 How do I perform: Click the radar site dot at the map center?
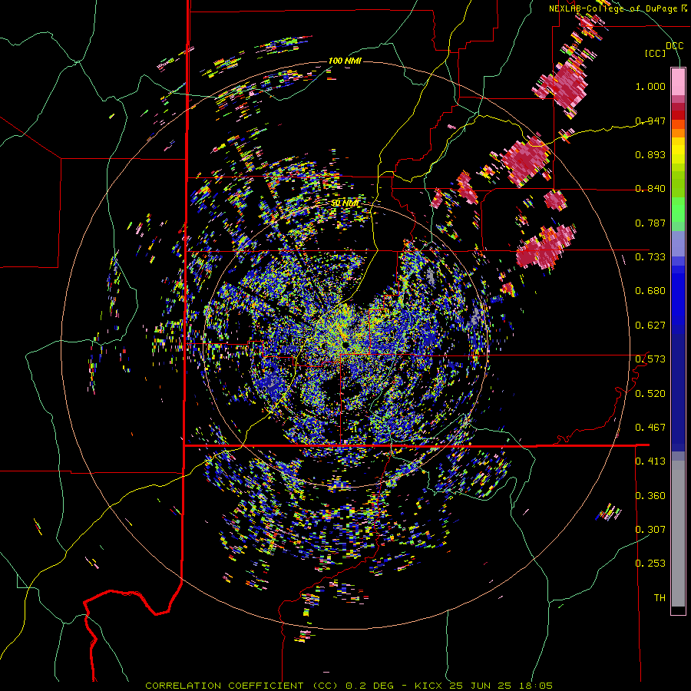(x=345, y=343)
